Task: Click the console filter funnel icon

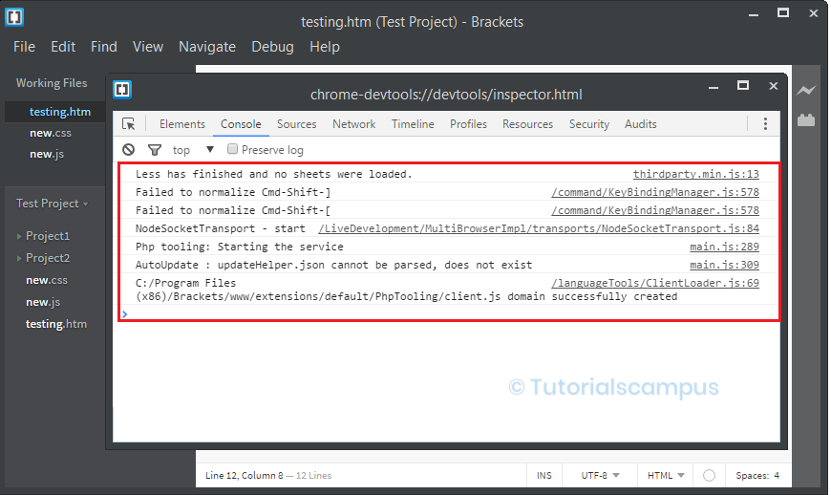Action: click(154, 150)
